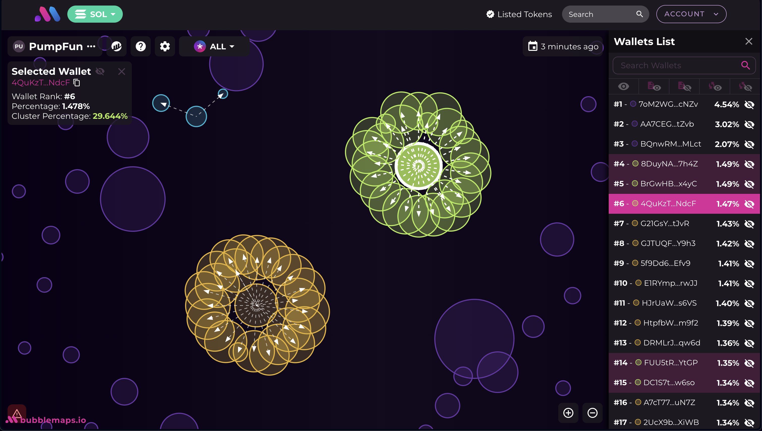This screenshot has width=762, height=431.
Task: Toggle visibility of wallet #9 5f9Dd6...Efv9
Action: [x=749, y=263]
